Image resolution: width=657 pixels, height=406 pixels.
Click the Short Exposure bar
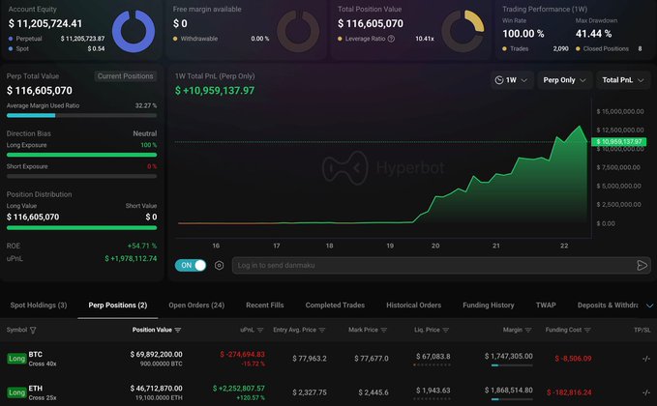click(81, 176)
